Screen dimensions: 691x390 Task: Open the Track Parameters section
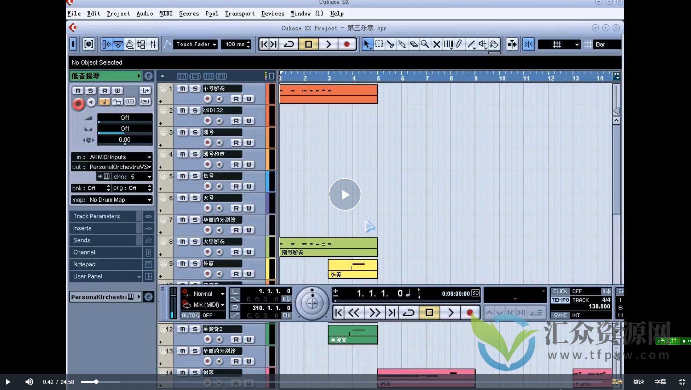click(x=96, y=216)
